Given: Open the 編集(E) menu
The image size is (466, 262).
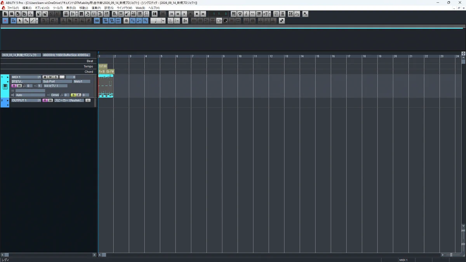Looking at the screenshot, I should pos(27,8).
